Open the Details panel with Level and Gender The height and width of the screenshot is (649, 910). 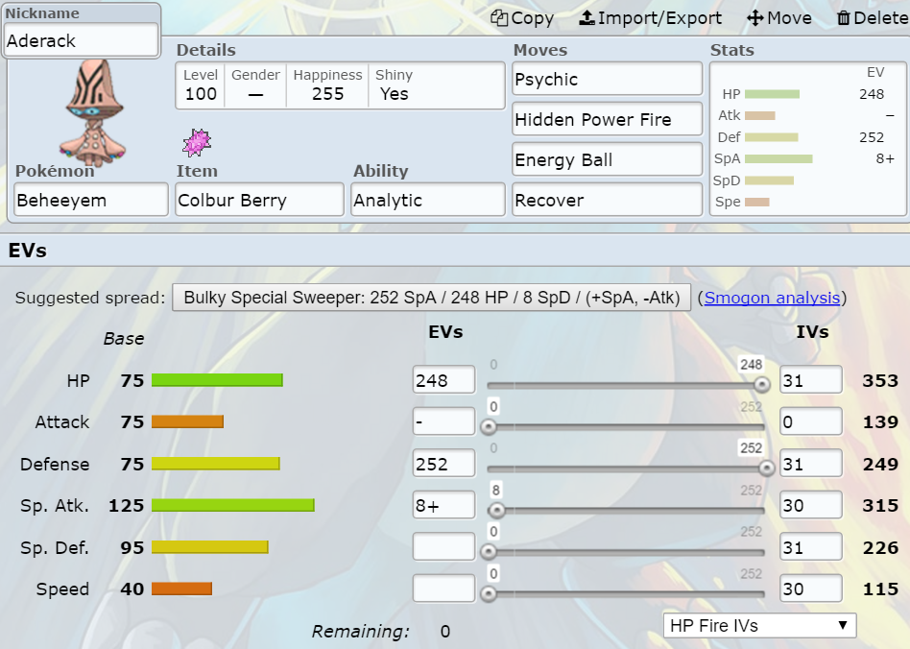[340, 85]
